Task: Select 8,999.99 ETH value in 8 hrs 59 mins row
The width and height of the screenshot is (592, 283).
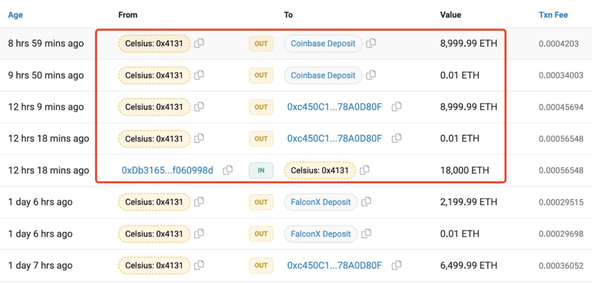Action: pyautogui.click(x=469, y=43)
